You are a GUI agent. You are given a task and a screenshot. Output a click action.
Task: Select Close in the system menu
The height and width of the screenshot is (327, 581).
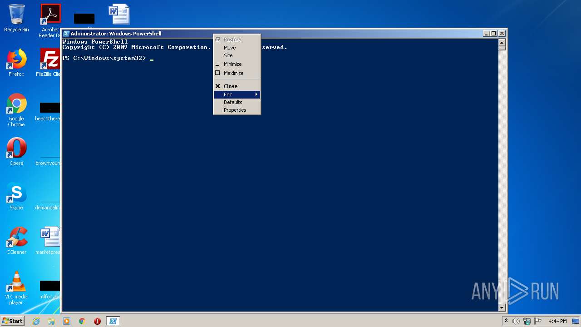coord(237,86)
